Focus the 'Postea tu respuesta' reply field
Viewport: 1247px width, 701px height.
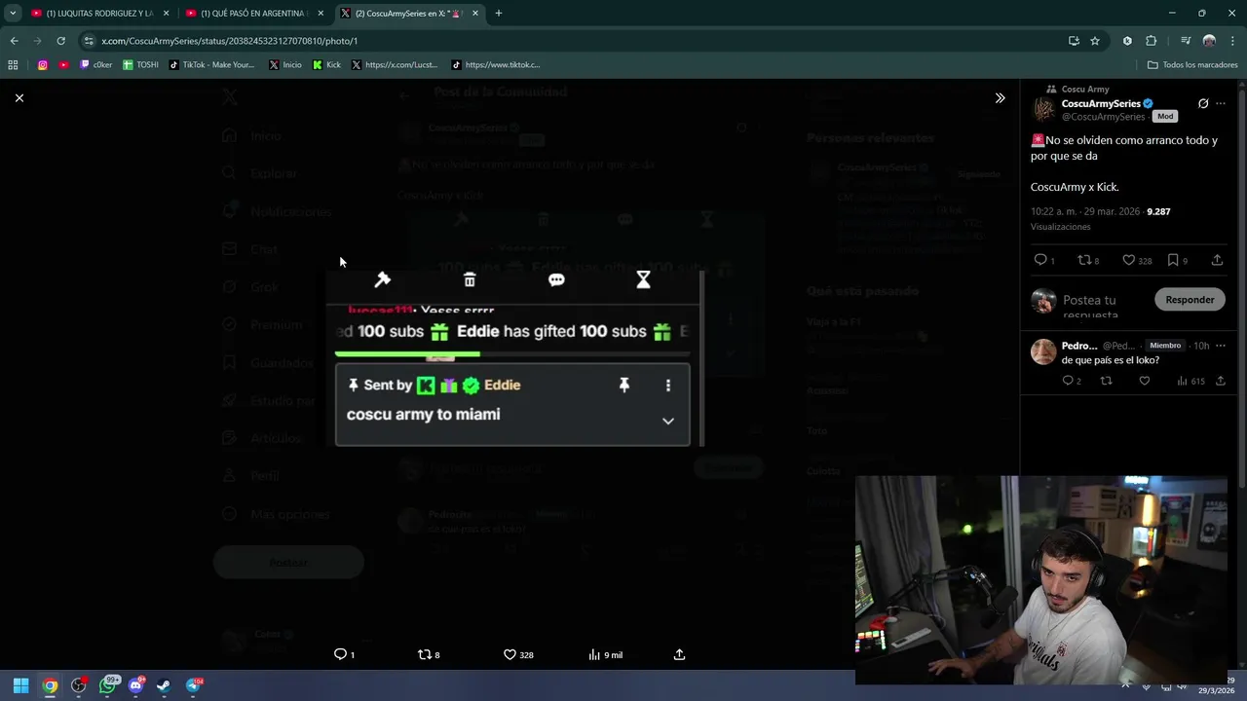click(x=1102, y=305)
